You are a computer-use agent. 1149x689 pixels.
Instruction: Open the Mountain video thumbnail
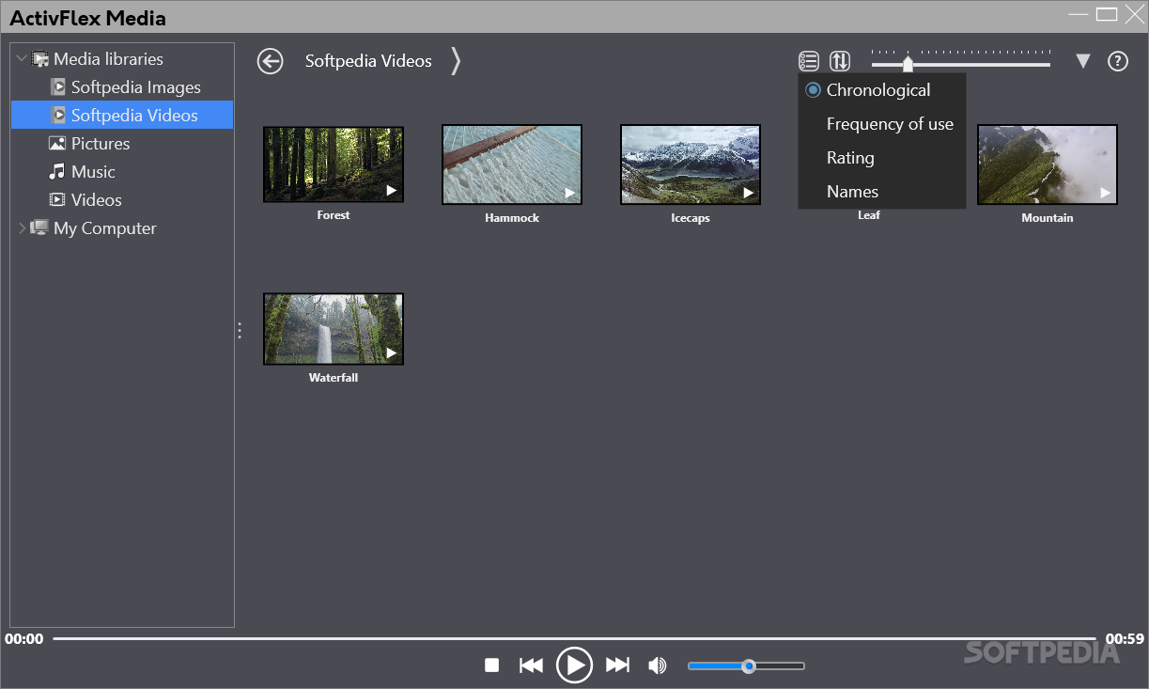(x=1048, y=164)
